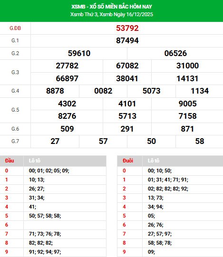Click G.6 number 509
This screenshot has width=223, height=257.
click(x=67, y=129)
